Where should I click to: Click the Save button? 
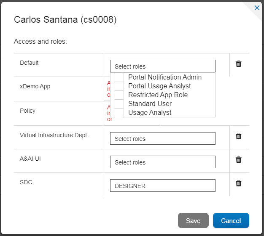193,220
